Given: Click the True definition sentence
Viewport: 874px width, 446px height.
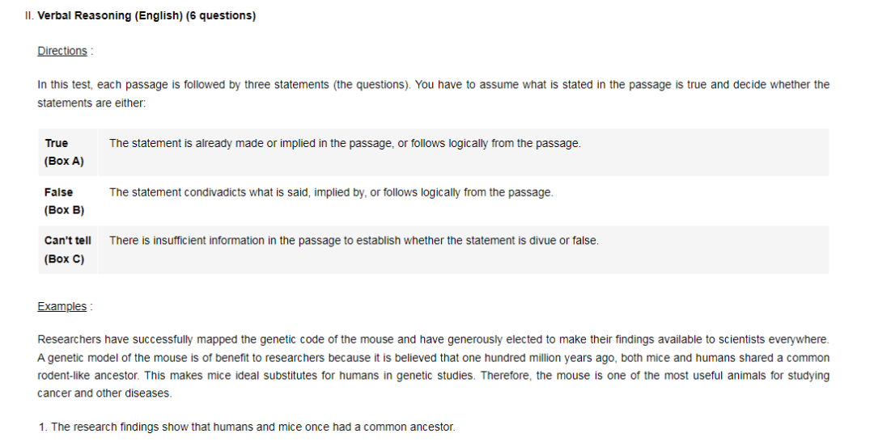Looking at the screenshot, I should coord(345,143).
